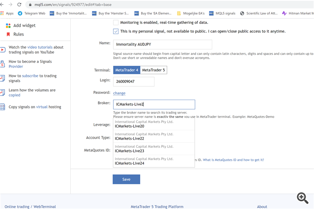Open 'What is MetaQuotes ID' help link

point(233,160)
